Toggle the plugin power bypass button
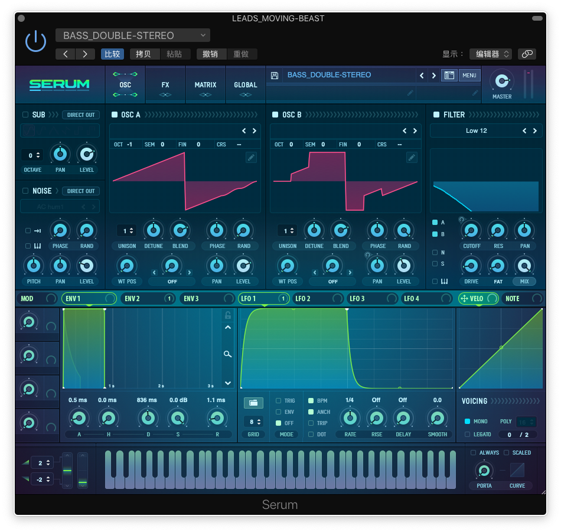This screenshot has height=532, width=561. [x=36, y=41]
